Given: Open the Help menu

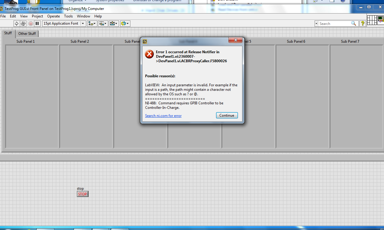Looking at the screenshot, I should tap(98, 16).
